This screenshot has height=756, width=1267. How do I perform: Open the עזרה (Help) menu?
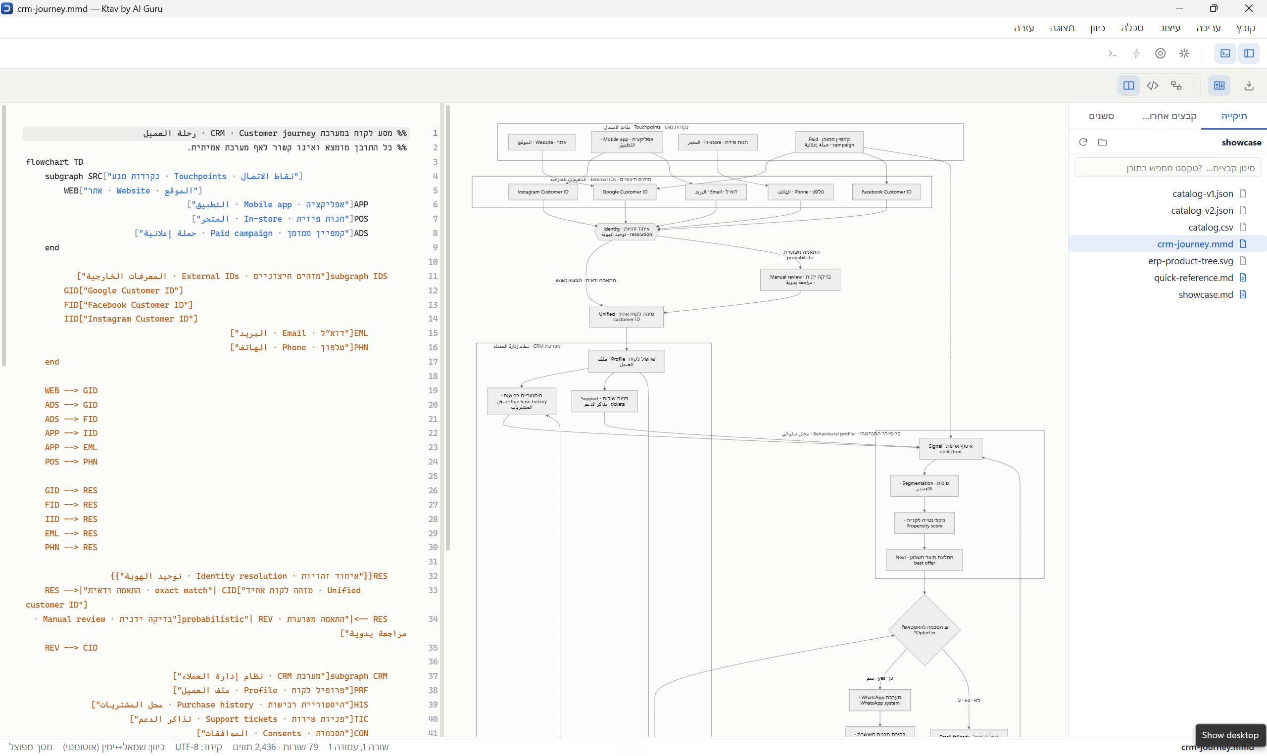point(1023,28)
